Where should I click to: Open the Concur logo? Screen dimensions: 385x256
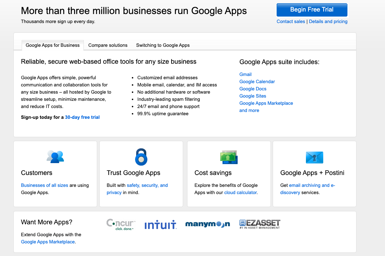pyautogui.click(x=121, y=224)
